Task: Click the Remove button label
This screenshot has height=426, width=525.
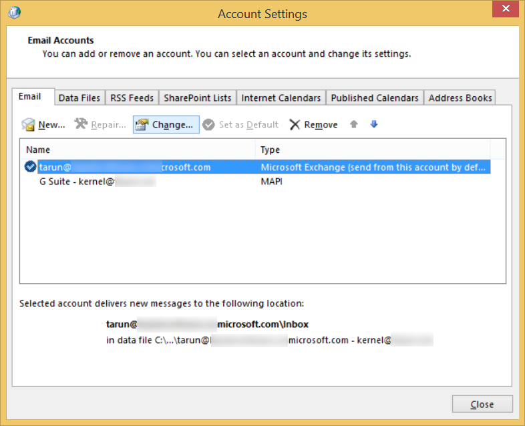Action: click(321, 125)
